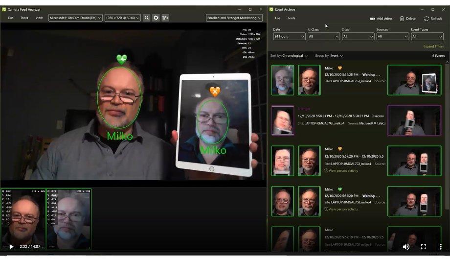450x261 pixels.
Task: Open the Sources filter dropdown
Action: [x=393, y=37]
